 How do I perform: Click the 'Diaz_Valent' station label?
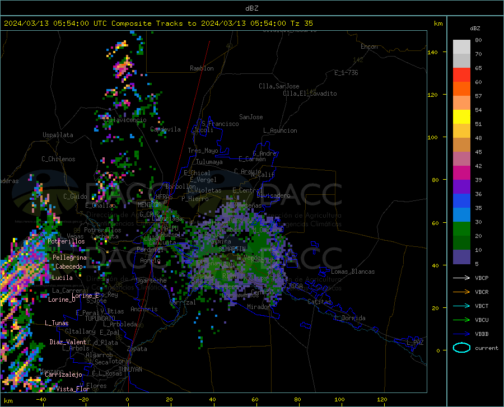point(68,342)
